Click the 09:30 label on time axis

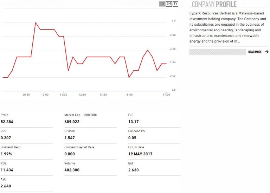pyautogui.click(x=26, y=95)
